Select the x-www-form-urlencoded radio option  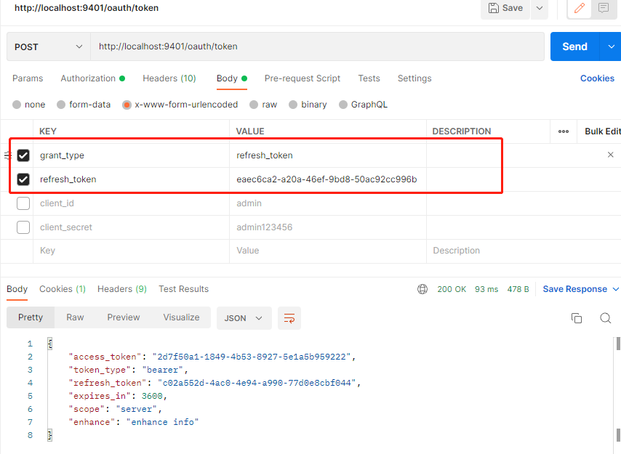point(127,105)
